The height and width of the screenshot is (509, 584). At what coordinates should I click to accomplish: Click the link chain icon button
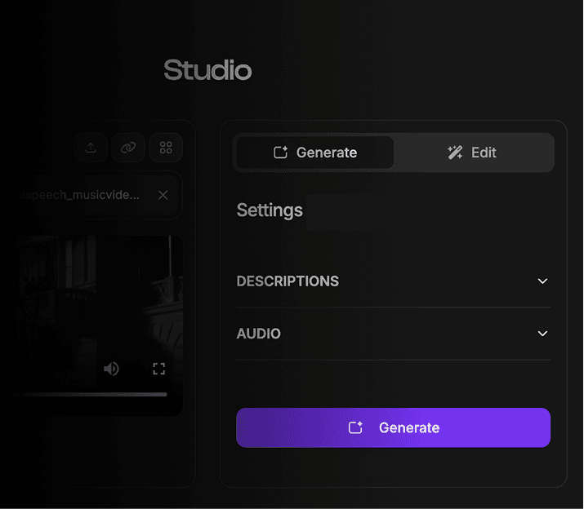(x=128, y=148)
